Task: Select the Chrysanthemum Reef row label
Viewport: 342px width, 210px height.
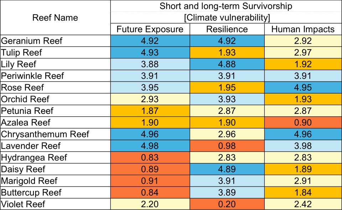Action: pos(45,134)
